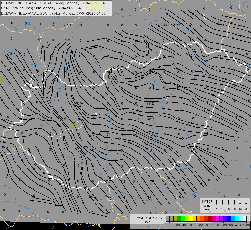Click the SBCIN header line in title box
251x230 pixels.
coord(53,13)
